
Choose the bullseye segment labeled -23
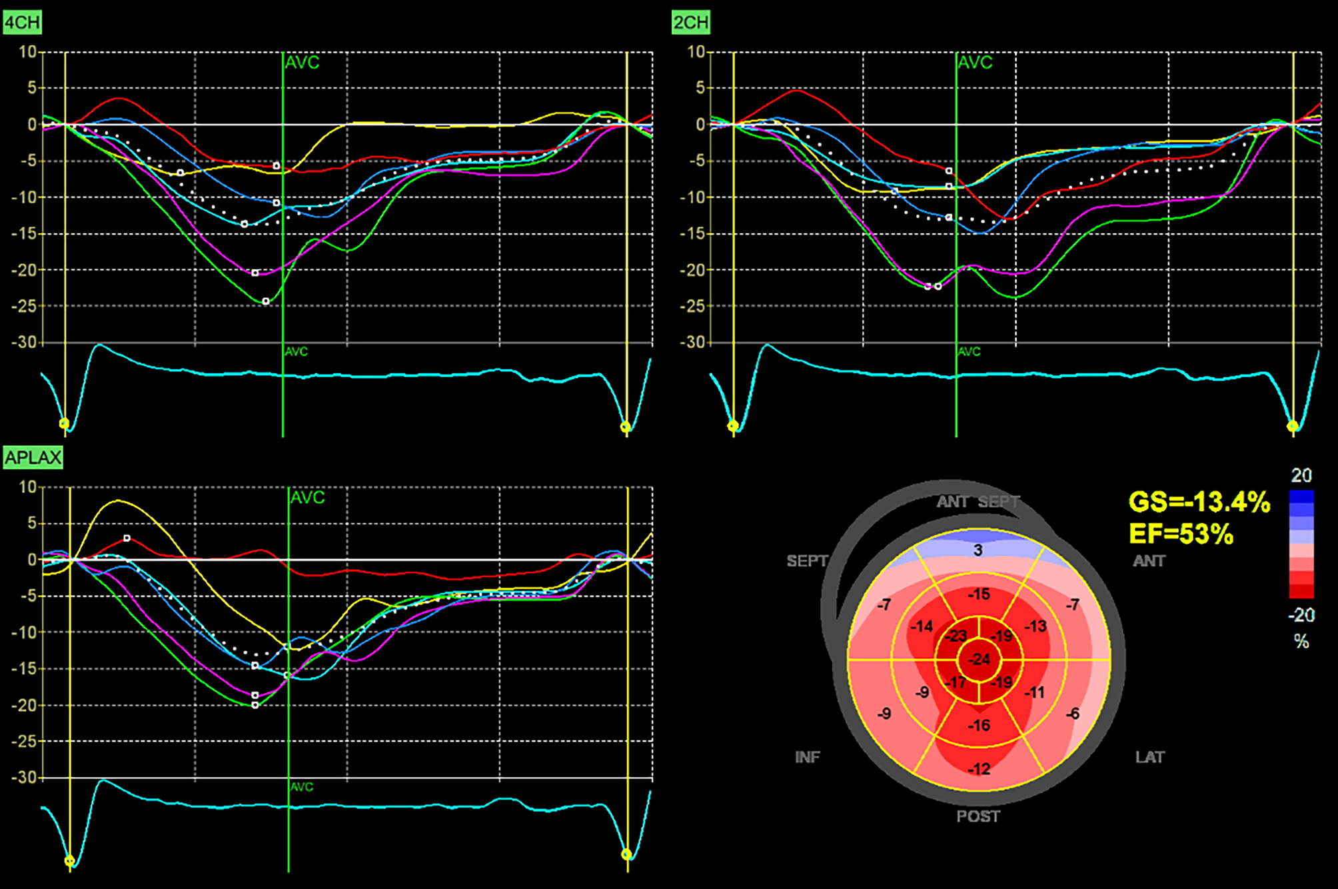click(957, 636)
